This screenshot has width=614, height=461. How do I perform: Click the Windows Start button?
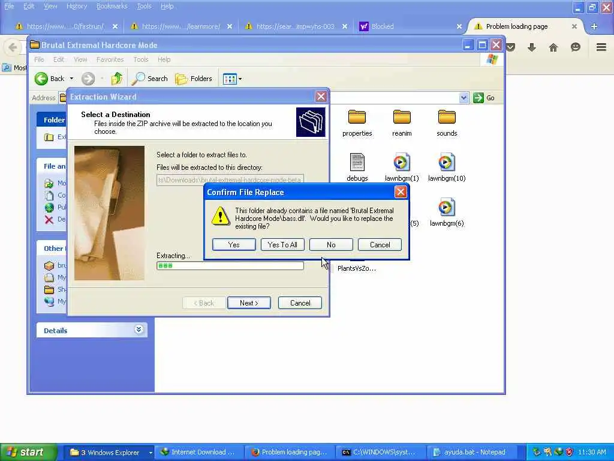coord(29,452)
